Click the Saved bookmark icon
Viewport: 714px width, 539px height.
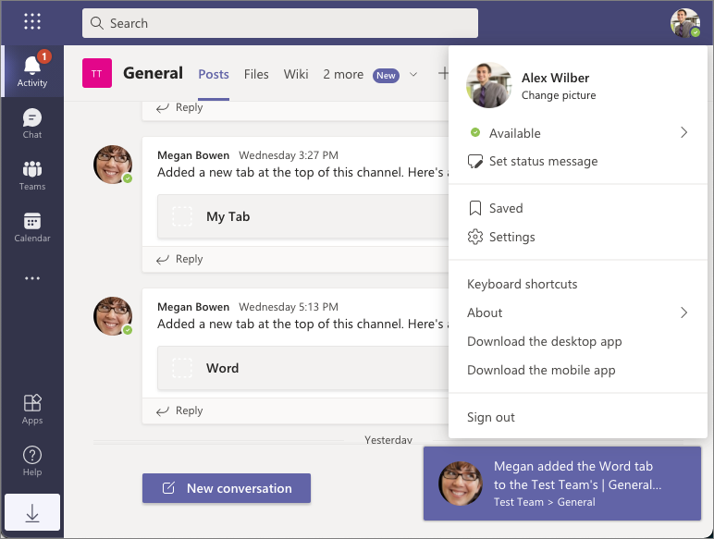tap(475, 208)
